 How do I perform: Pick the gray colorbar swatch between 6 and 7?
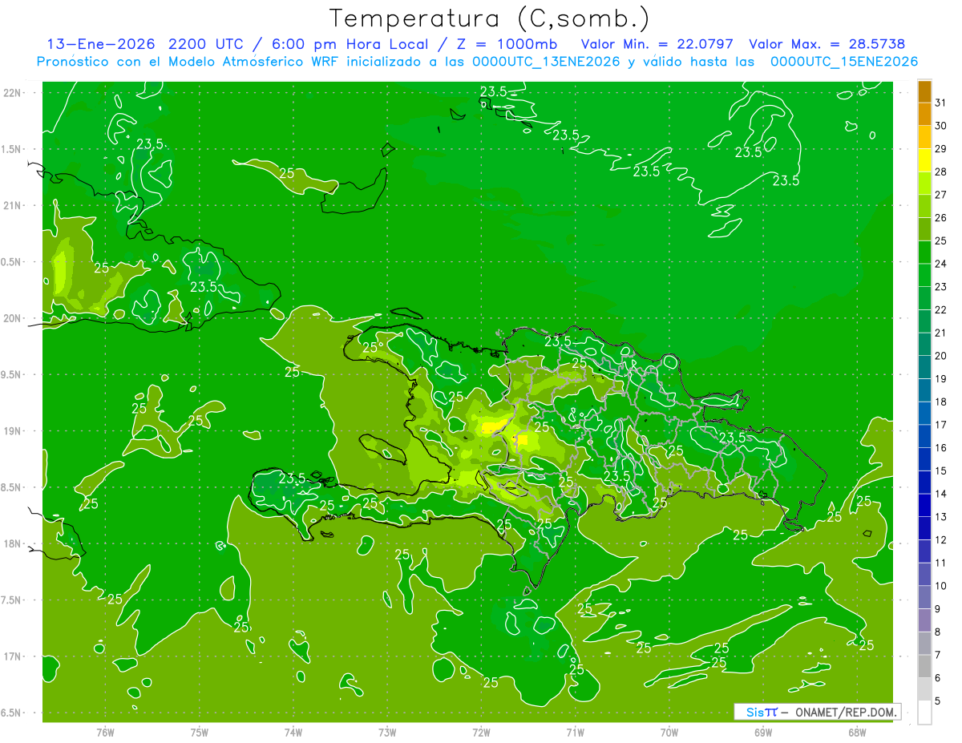[x=924, y=667]
